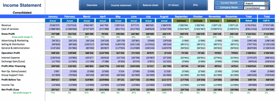Viewport: 279px width, 101px height.
Task: Click the Gross profit margin % label
Action: pyautogui.click(x=22, y=37)
